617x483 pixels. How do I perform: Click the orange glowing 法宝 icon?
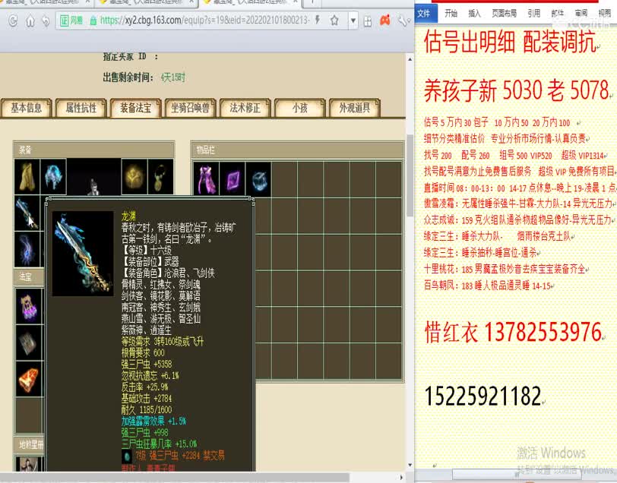point(29,379)
